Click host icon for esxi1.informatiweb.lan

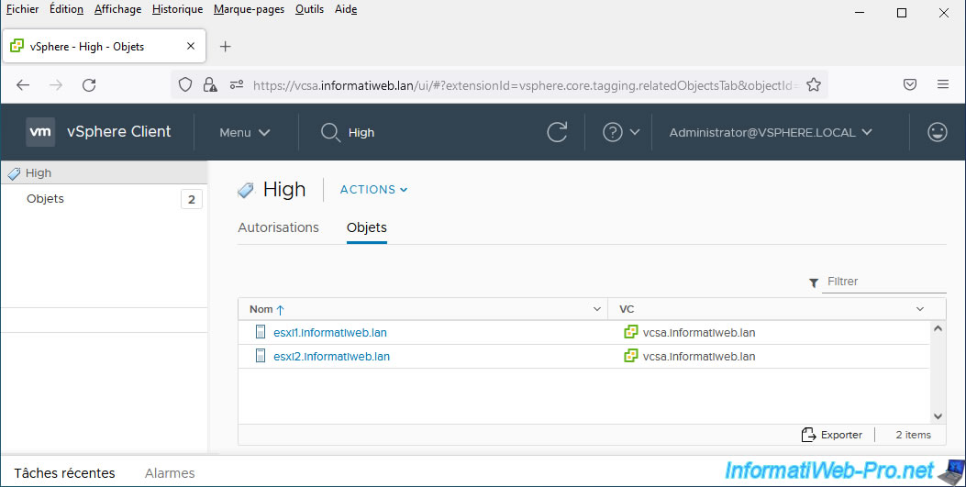pos(261,332)
